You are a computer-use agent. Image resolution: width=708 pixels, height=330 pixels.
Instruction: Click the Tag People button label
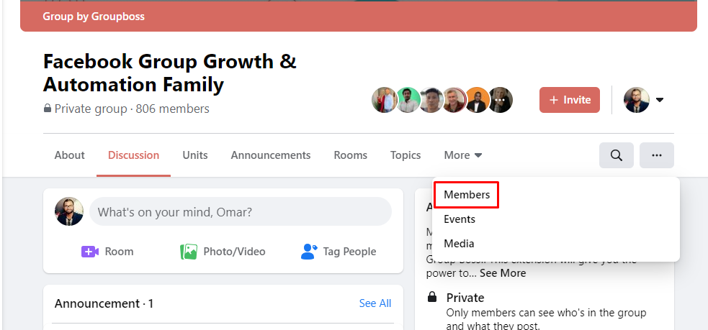coord(349,252)
